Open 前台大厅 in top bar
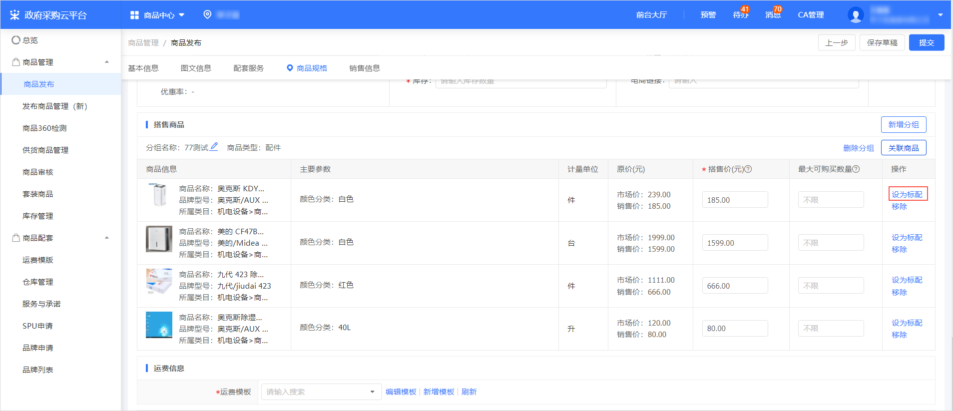Image resolution: width=953 pixels, height=411 pixels. (651, 15)
